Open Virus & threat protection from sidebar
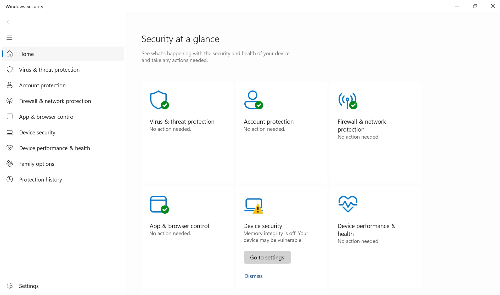 [49, 70]
